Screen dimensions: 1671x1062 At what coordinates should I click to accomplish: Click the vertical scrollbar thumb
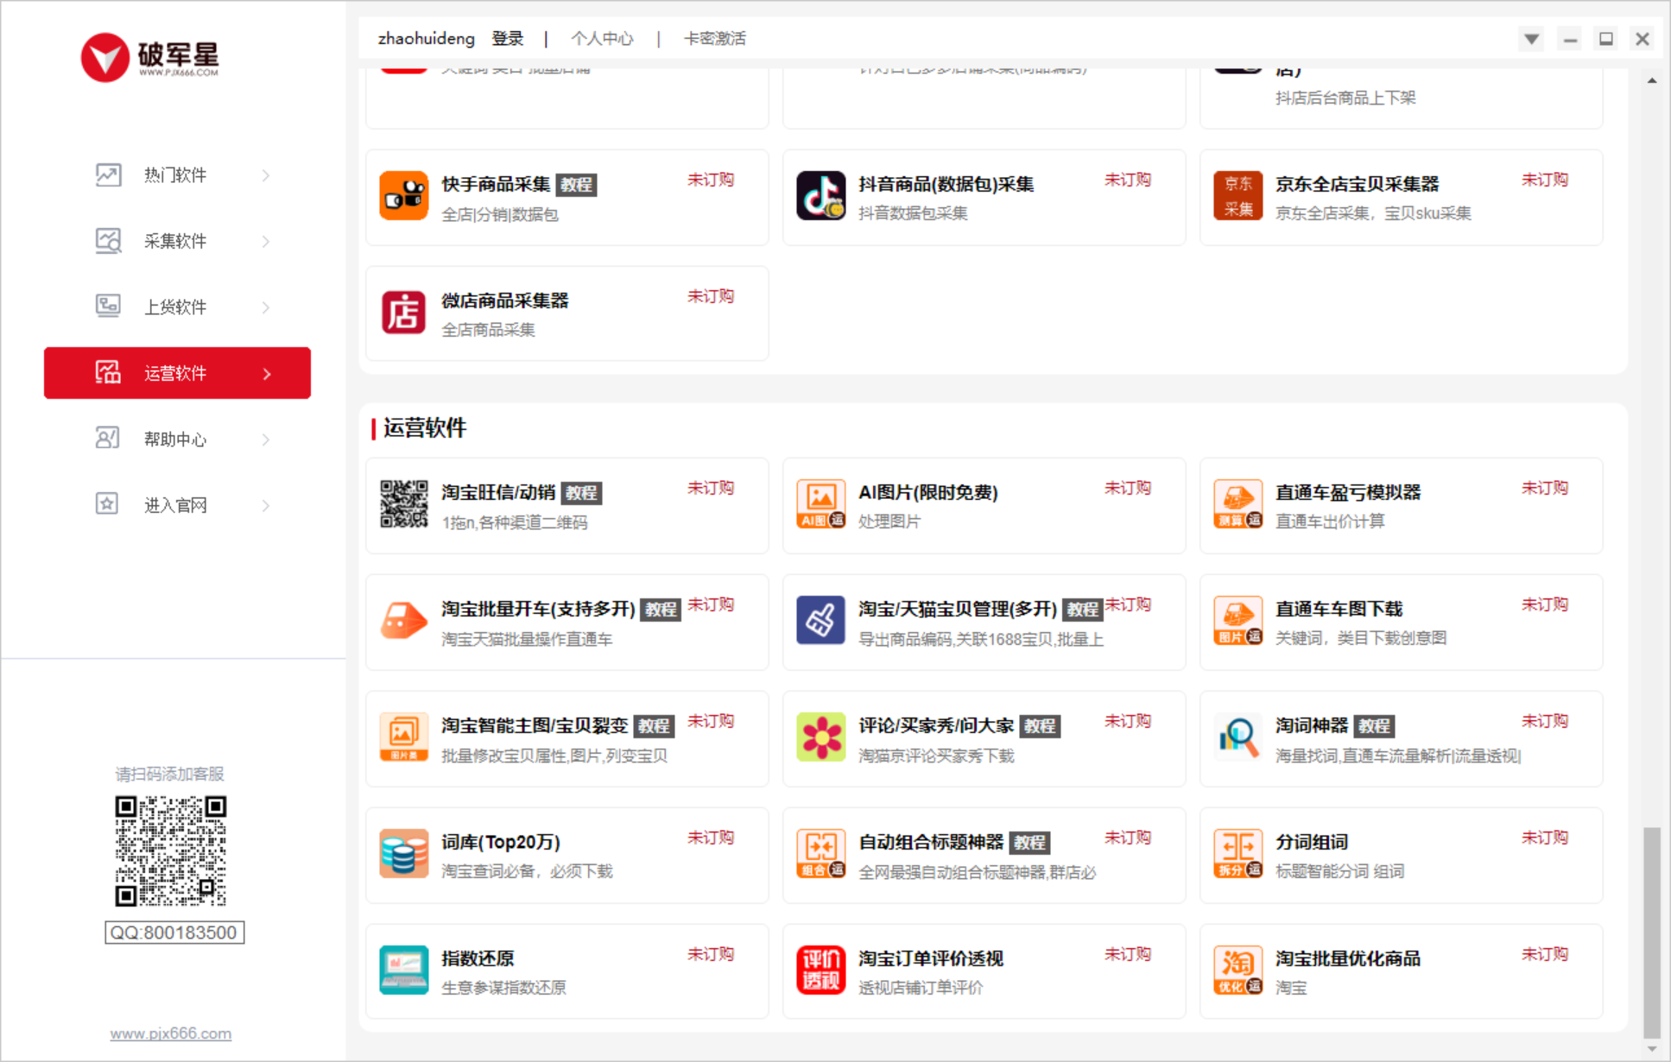(x=1651, y=932)
